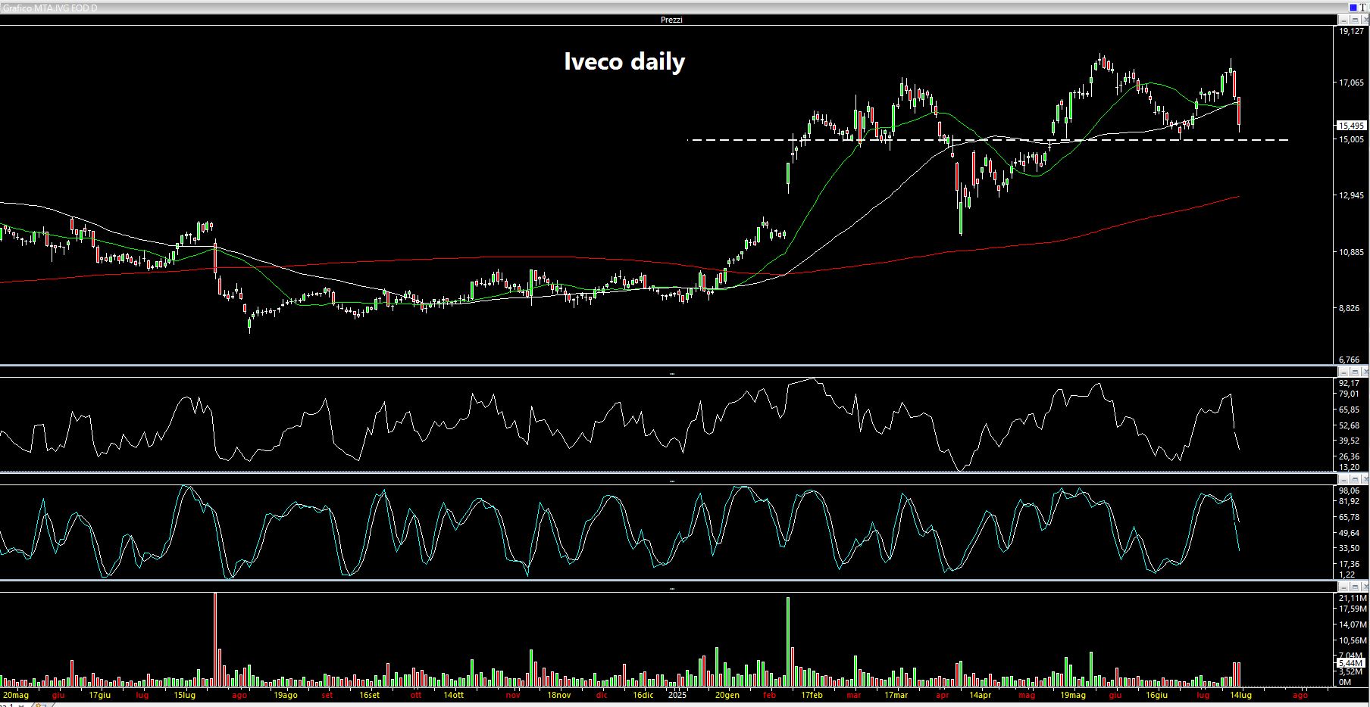Select the dashed horizontal support line
The width and height of the screenshot is (1370, 707).
coord(987,140)
